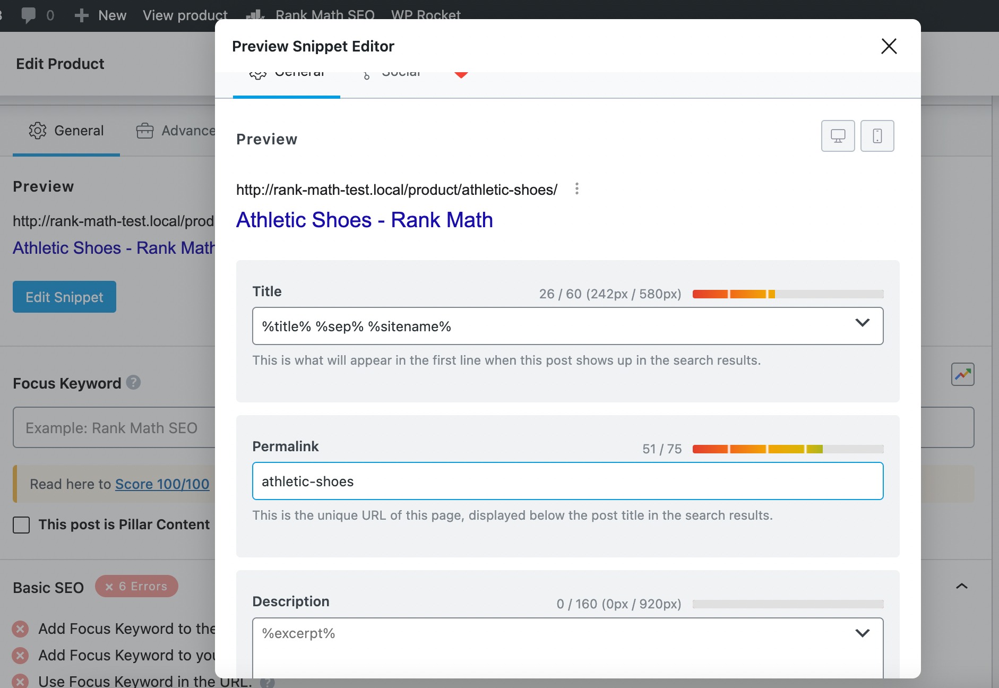This screenshot has height=688, width=999.
Task: Switch to mobile preview mode
Action: tap(877, 136)
